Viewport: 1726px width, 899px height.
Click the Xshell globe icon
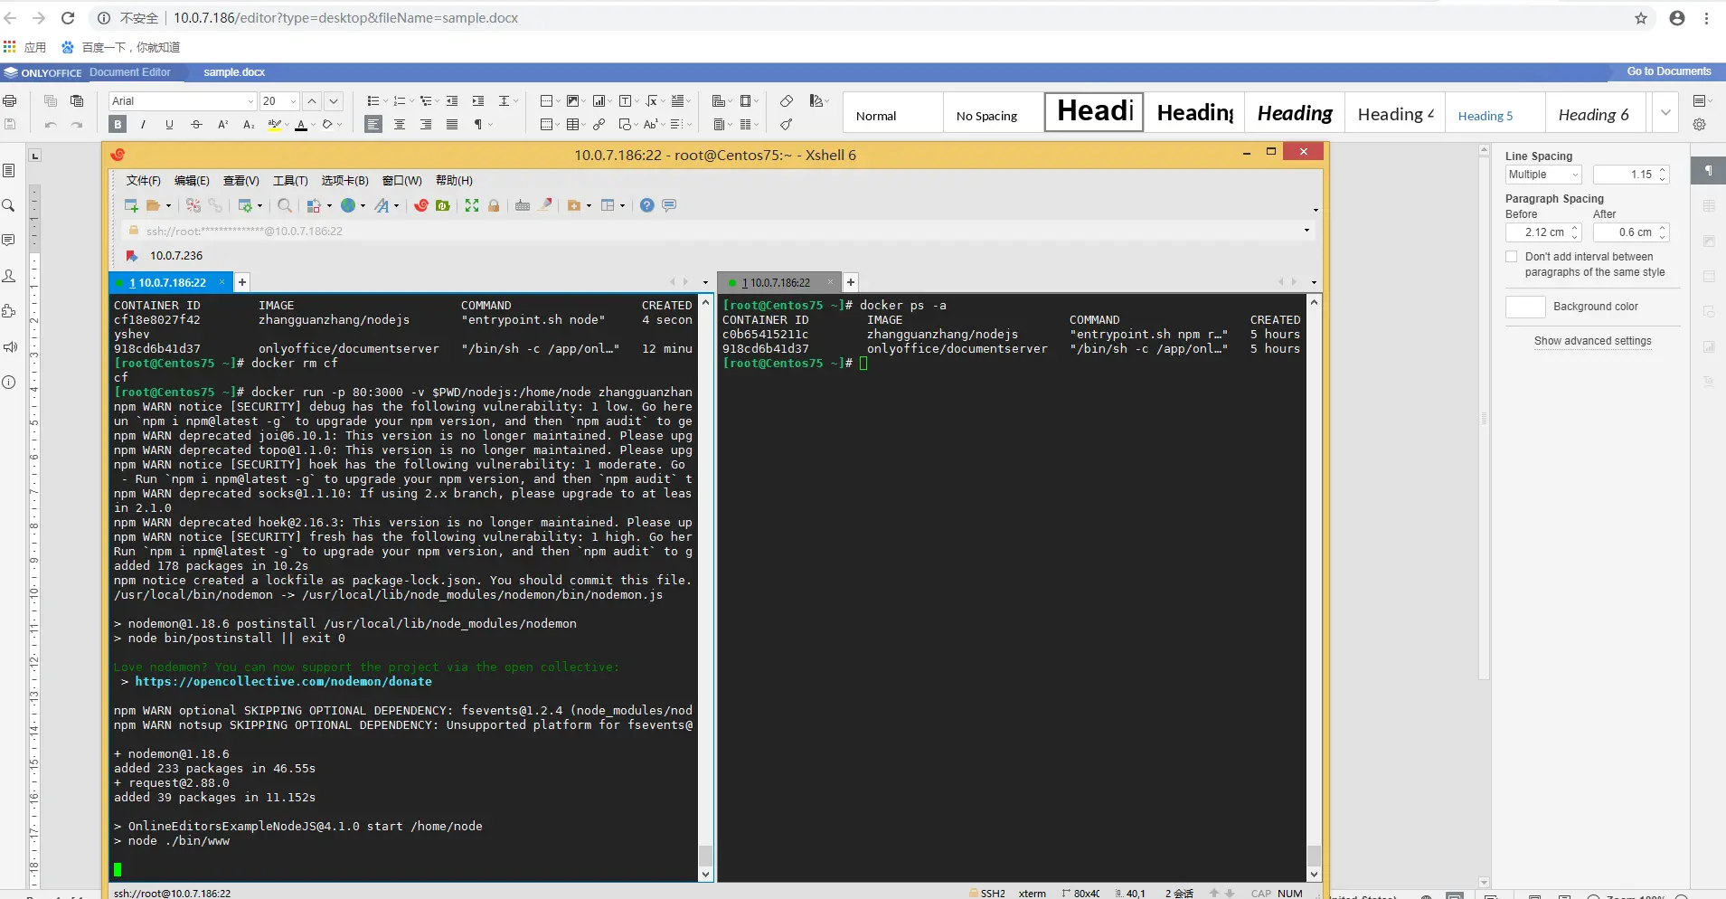pos(348,206)
